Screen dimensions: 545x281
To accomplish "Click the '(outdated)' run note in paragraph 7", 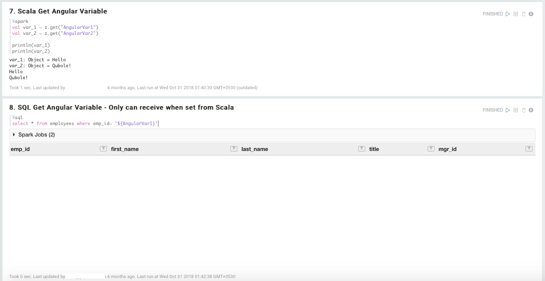I will click(x=247, y=88).
